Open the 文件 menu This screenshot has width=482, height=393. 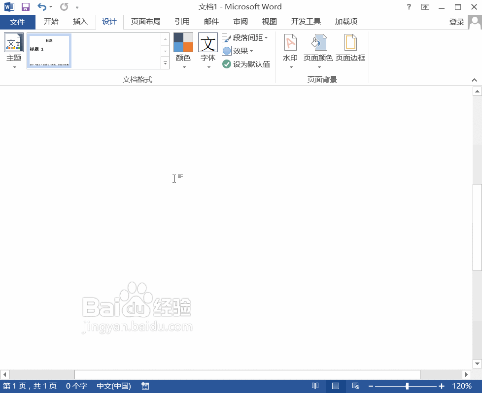(x=18, y=22)
